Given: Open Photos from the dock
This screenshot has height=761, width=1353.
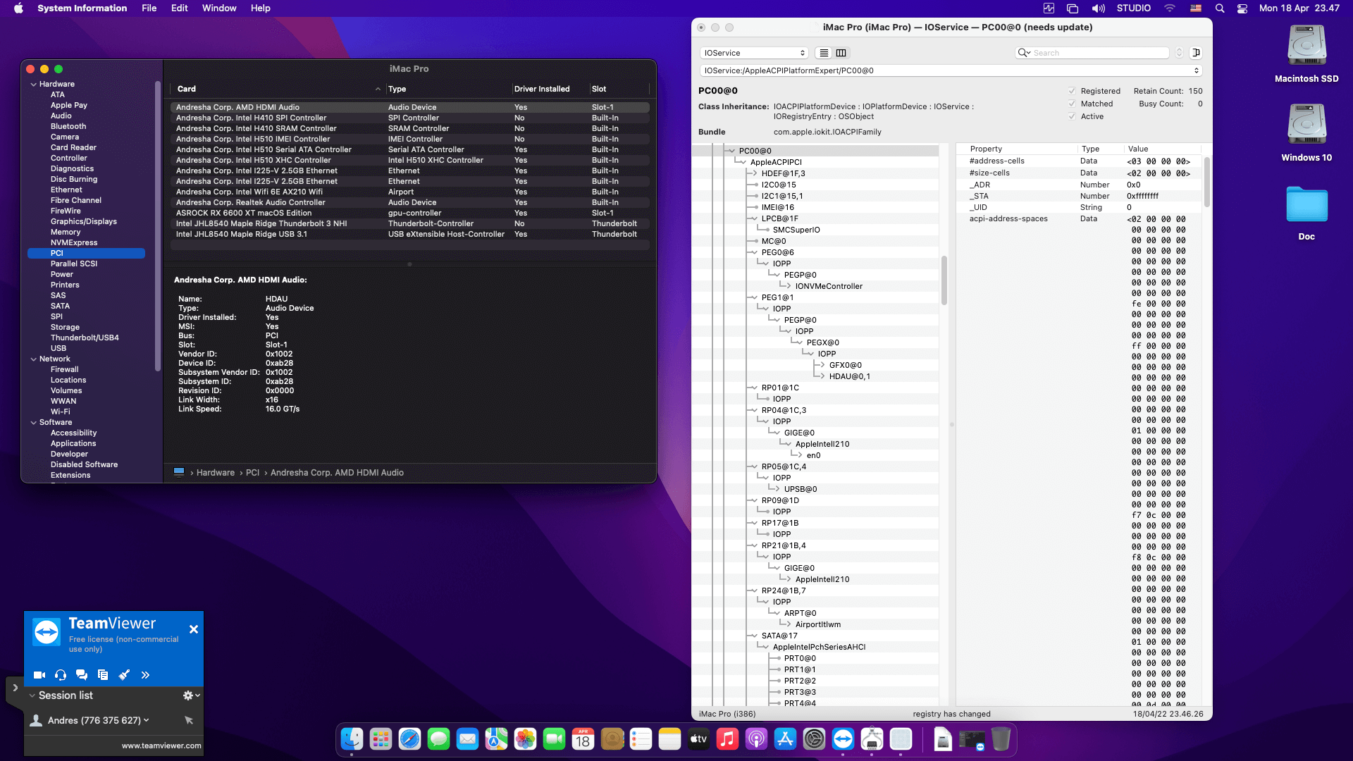Looking at the screenshot, I should [525, 739].
